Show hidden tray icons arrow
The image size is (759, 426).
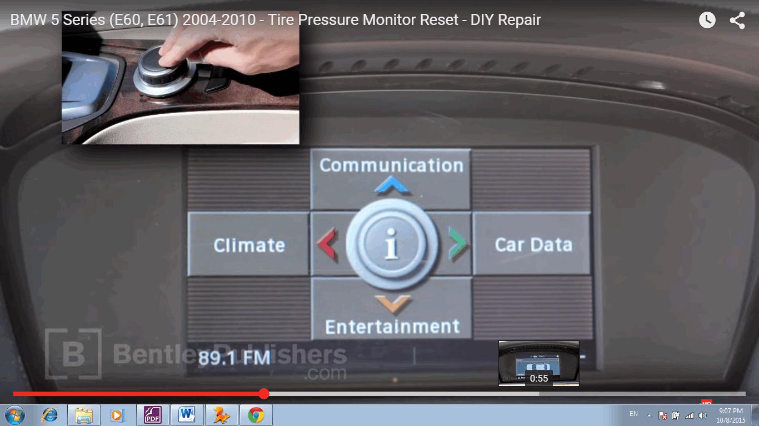(x=649, y=415)
